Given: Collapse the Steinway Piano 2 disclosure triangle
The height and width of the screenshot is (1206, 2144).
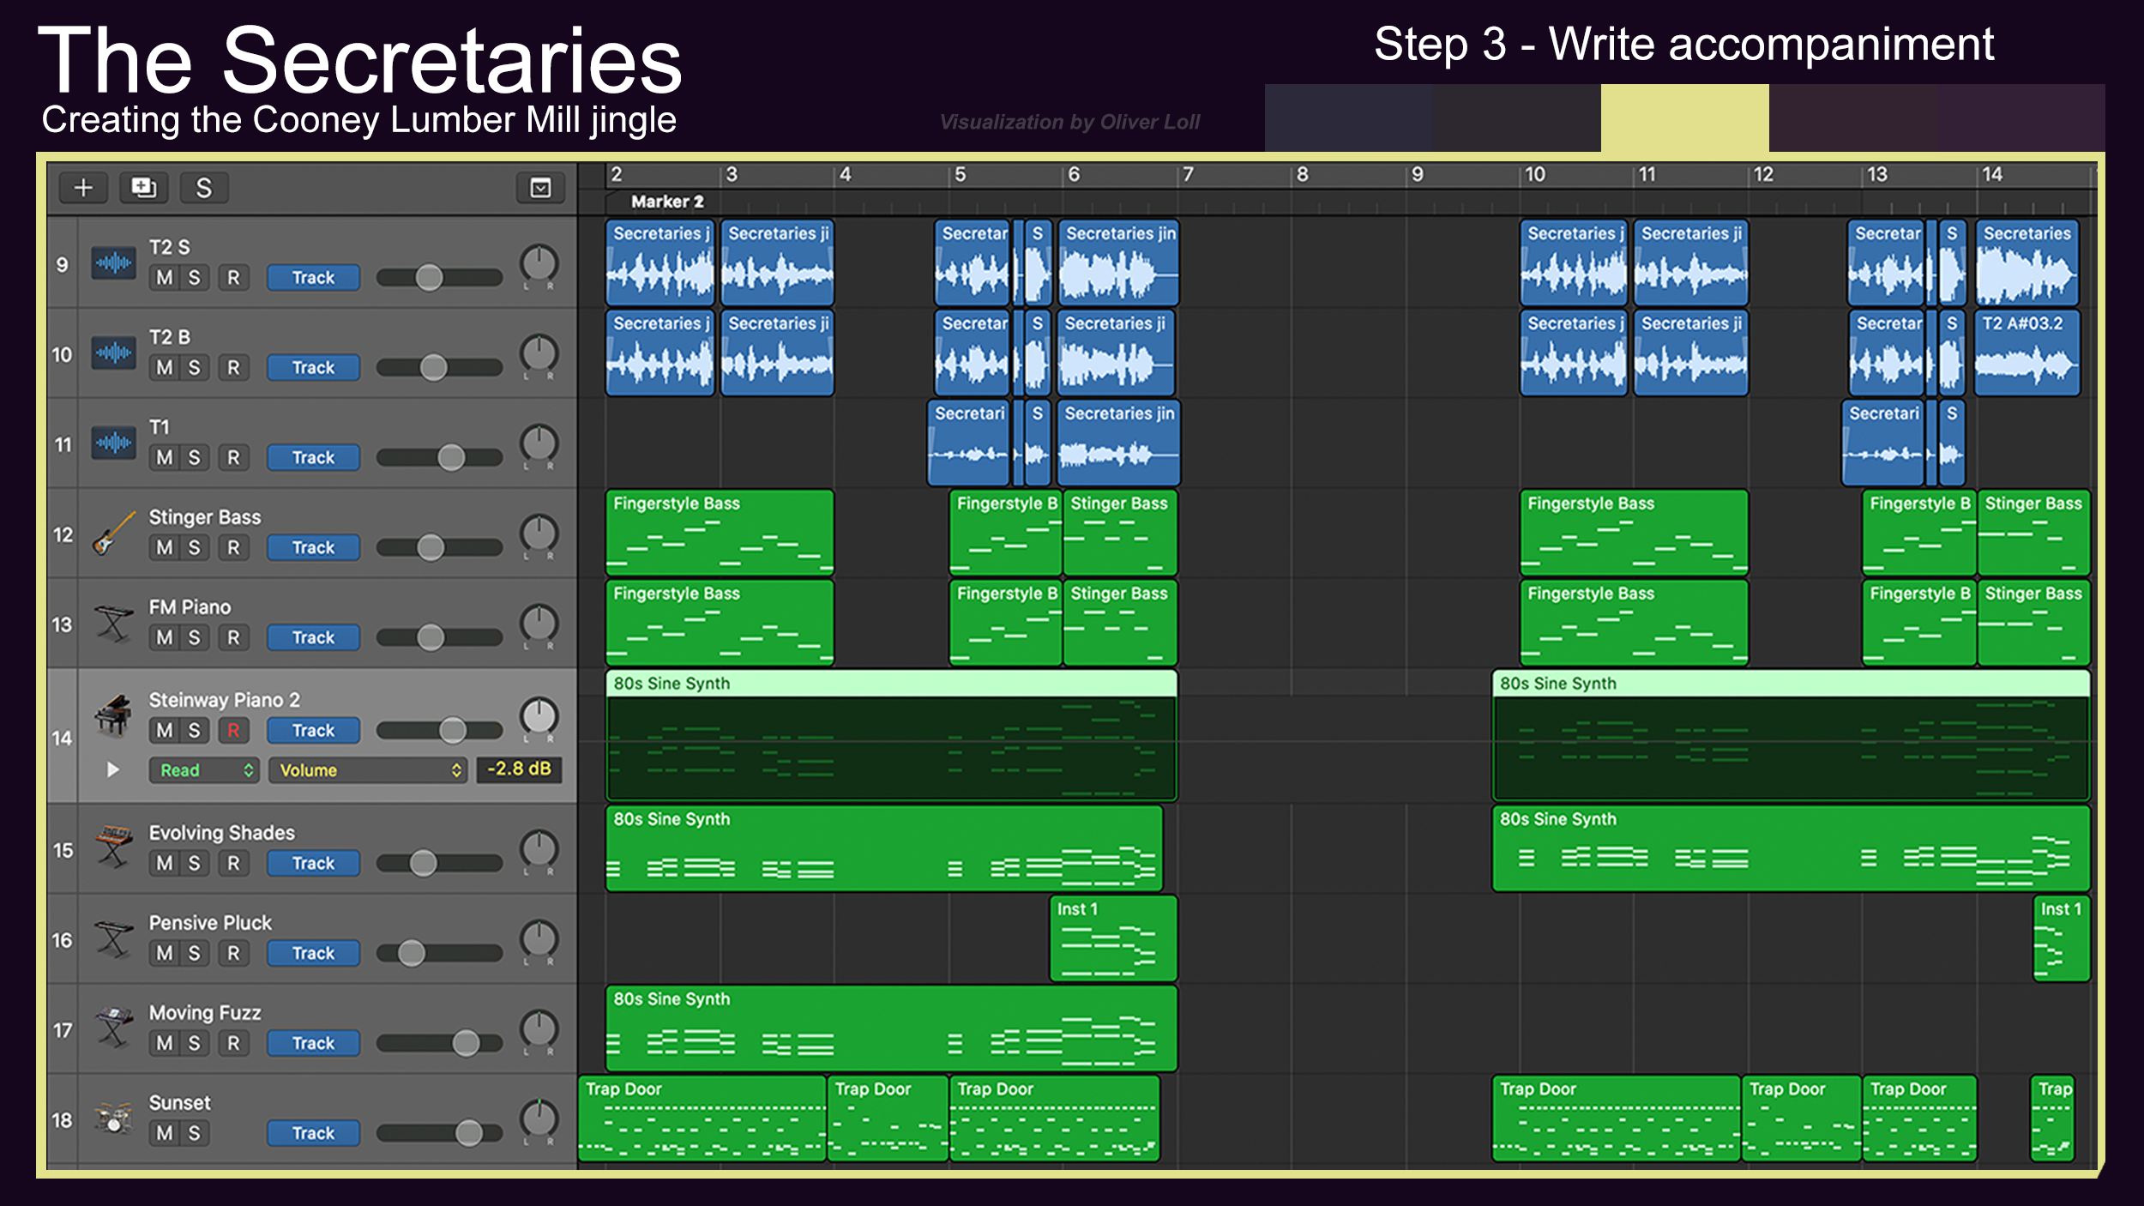Looking at the screenshot, I should point(112,769).
